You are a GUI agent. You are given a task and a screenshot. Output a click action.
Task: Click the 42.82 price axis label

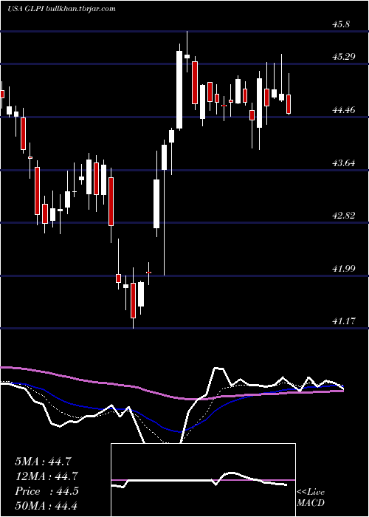tap(344, 216)
